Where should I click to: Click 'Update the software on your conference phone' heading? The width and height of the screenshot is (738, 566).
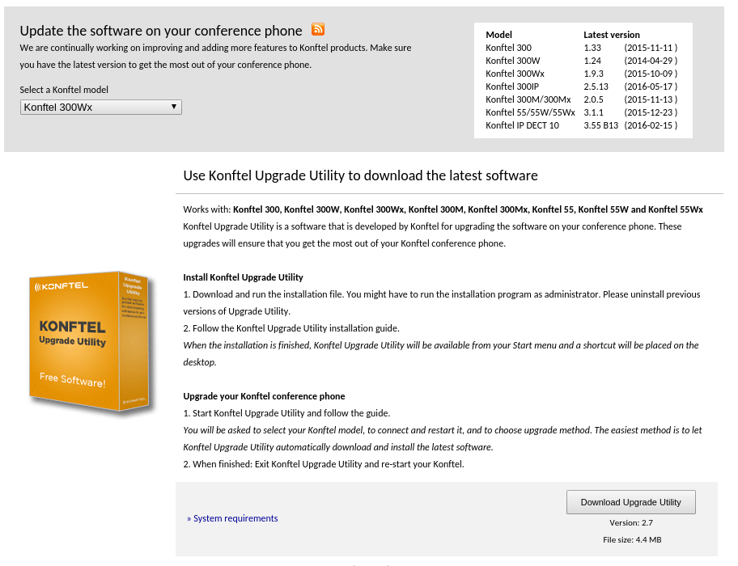161,31
